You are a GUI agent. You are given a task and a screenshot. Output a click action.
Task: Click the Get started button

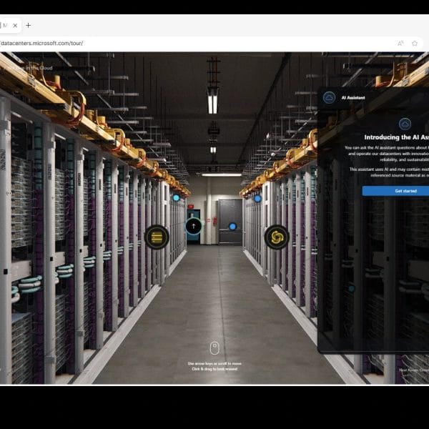click(395, 191)
